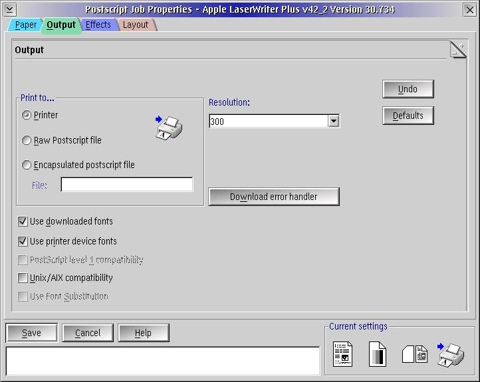The height and width of the screenshot is (382, 480).
Task: Click the printer icon in Print to group
Action: pyautogui.click(x=169, y=128)
